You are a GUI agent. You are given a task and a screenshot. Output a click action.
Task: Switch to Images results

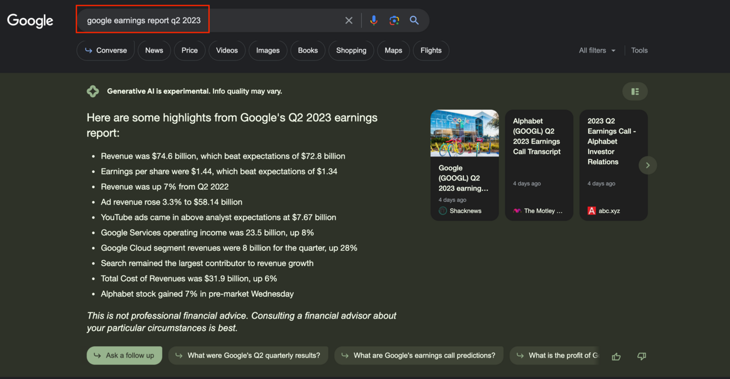point(268,50)
